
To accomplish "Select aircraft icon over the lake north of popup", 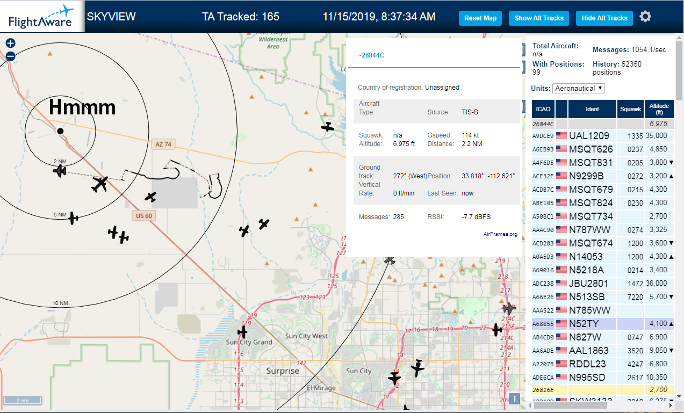I will coord(327,127).
